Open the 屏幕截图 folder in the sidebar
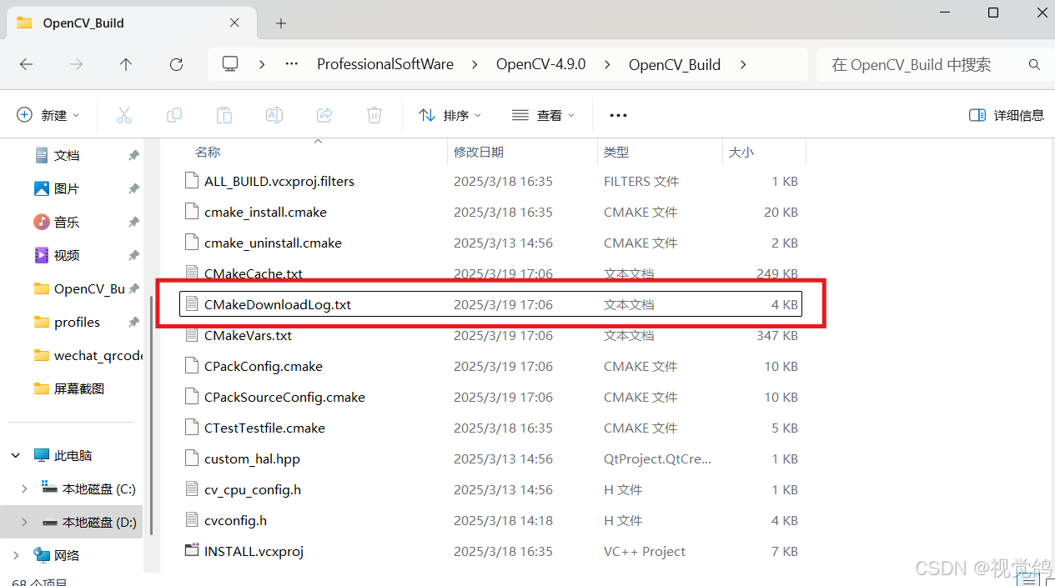Viewport: 1055px width, 586px height. [80, 388]
